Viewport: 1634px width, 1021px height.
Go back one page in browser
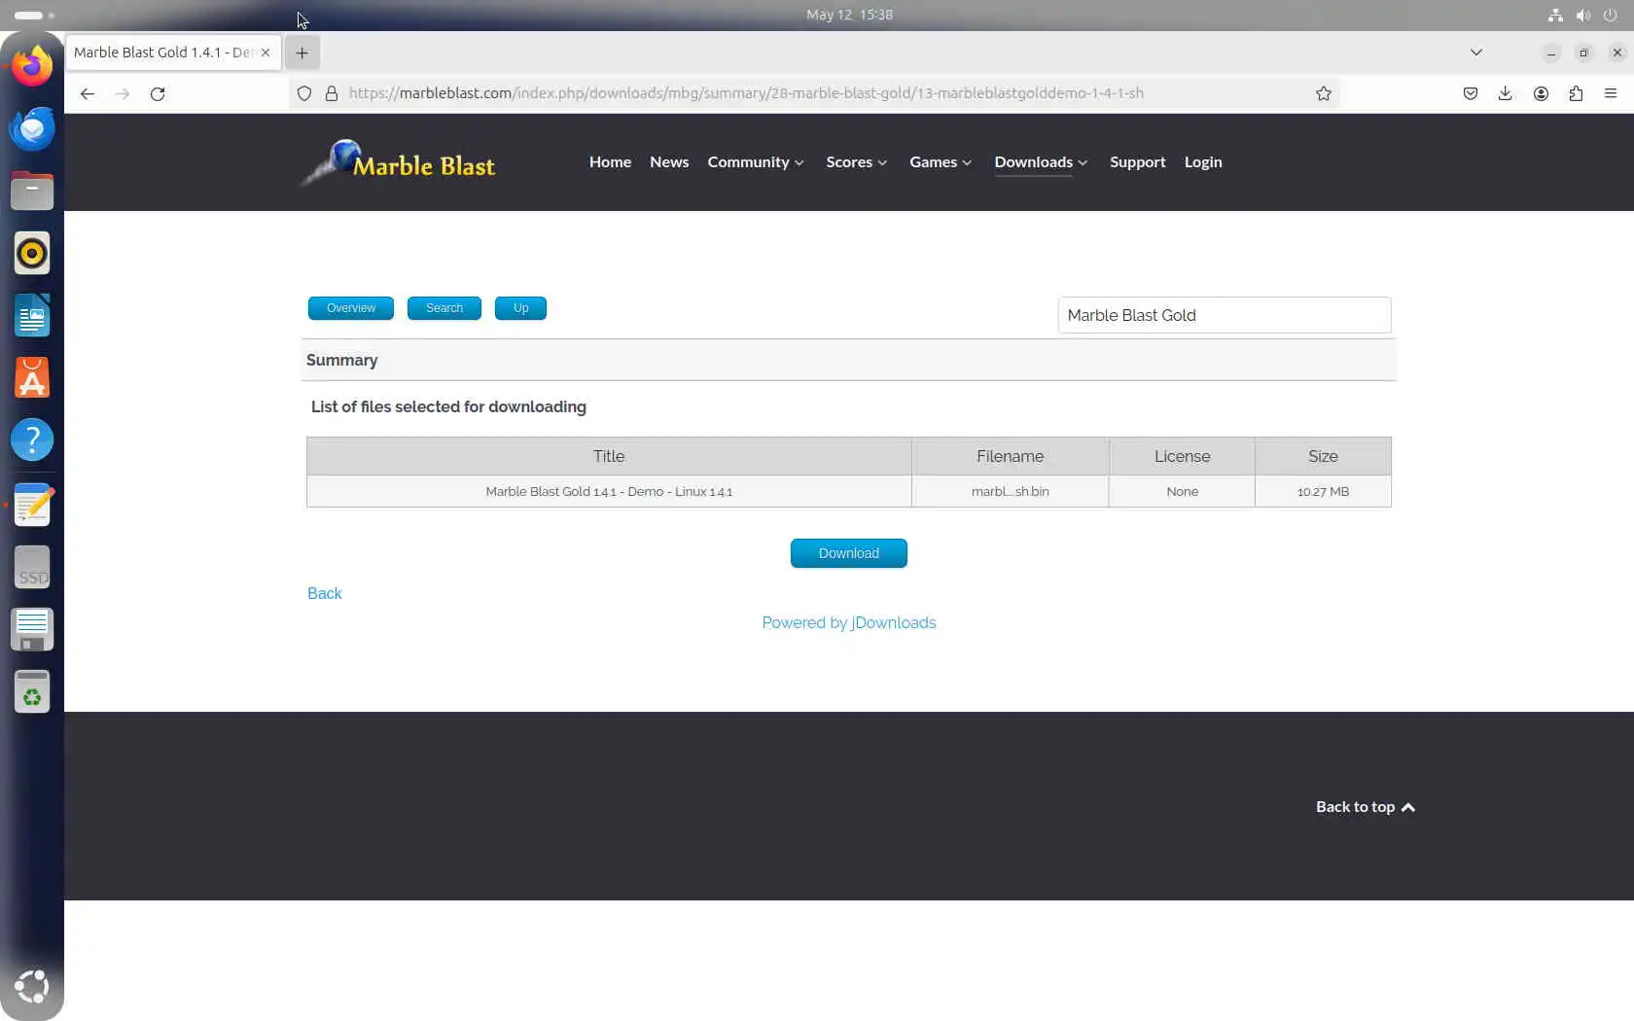(x=88, y=93)
